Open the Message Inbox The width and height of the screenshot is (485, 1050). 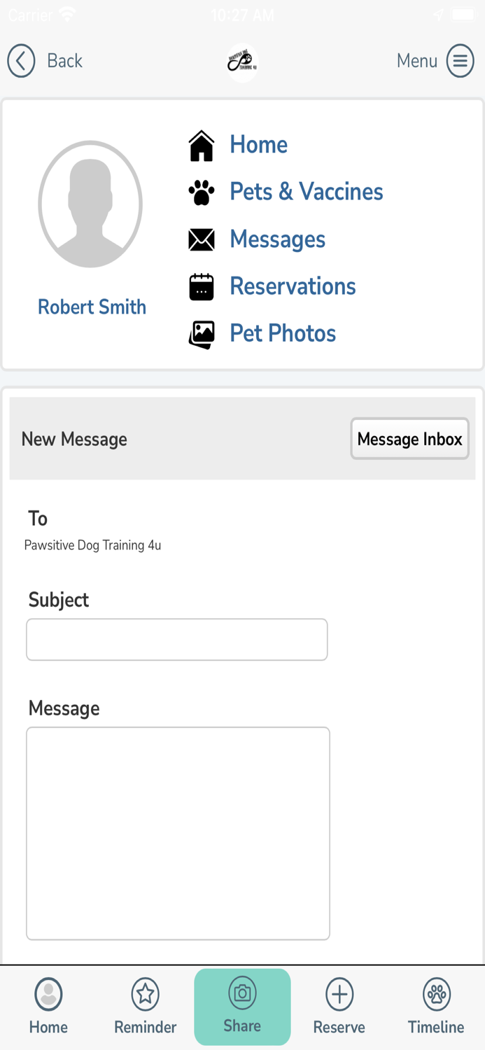409,439
